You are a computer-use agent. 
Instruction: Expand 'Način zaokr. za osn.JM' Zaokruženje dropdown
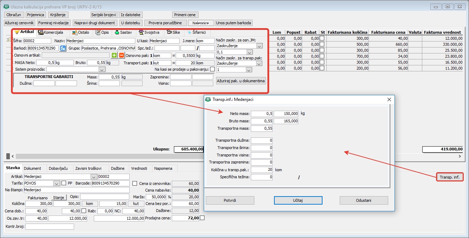click(259, 46)
